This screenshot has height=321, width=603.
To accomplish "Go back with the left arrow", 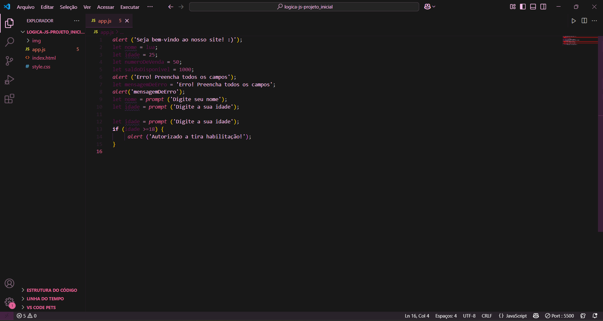I will pos(171,7).
